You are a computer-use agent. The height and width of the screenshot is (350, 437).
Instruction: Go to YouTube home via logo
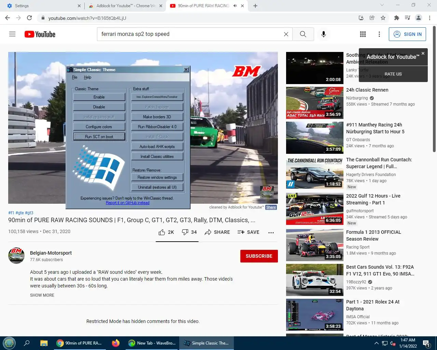40,34
